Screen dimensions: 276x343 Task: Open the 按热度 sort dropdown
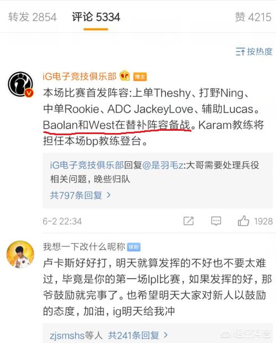pyautogui.click(x=254, y=52)
